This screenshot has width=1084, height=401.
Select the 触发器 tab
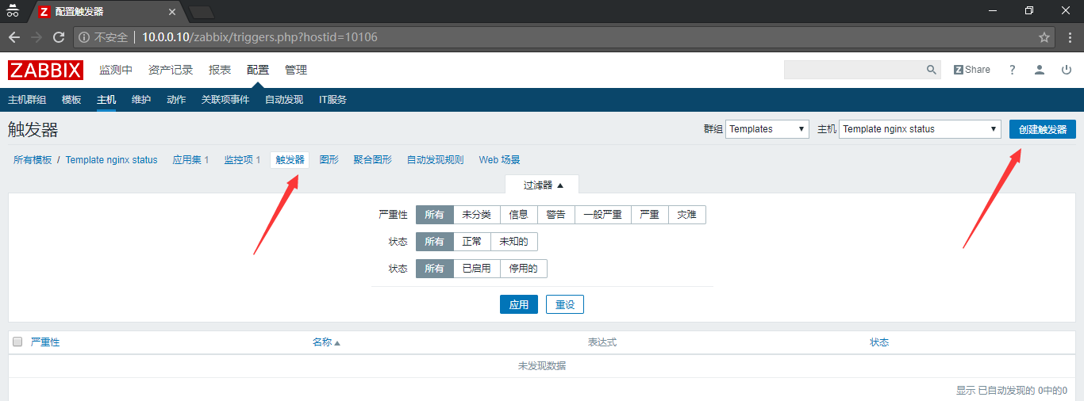pos(290,160)
